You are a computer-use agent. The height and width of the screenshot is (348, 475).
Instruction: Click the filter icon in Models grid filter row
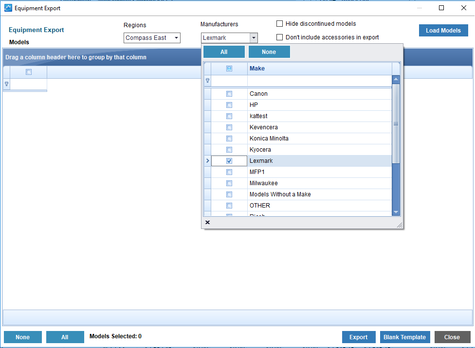(7, 84)
